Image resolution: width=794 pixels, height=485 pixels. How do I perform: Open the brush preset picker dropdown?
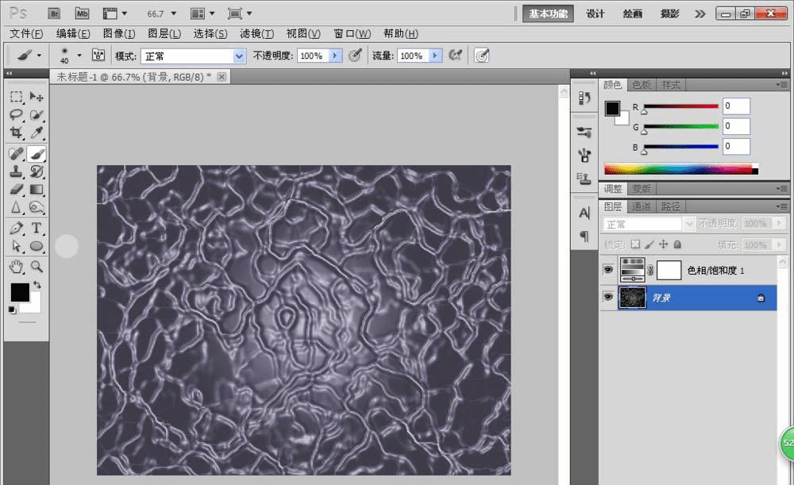tap(79, 56)
